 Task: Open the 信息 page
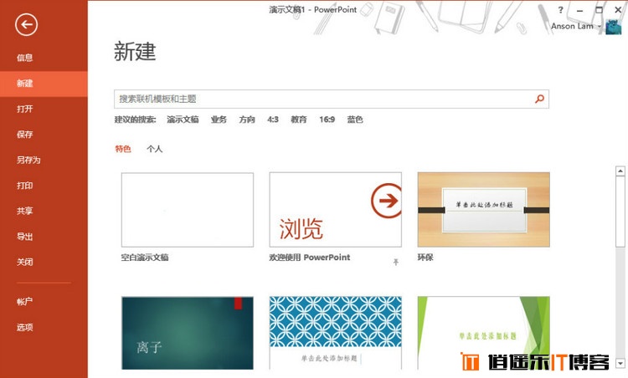(x=25, y=58)
